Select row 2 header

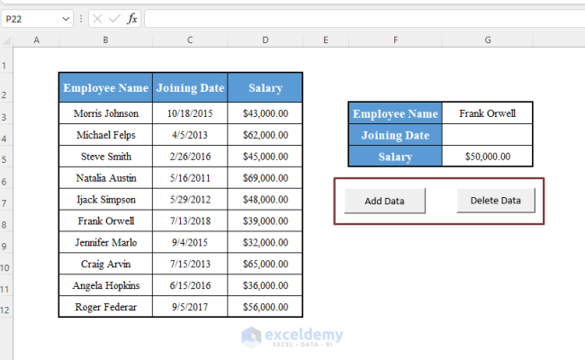pyautogui.click(x=6, y=87)
